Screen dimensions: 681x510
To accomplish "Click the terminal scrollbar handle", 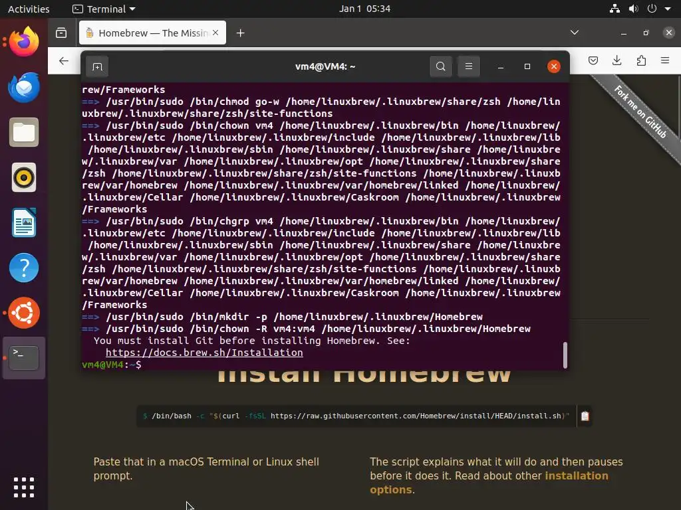I will click(565, 355).
